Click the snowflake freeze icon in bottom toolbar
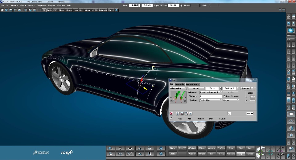Viewport: 296px width, 160px height. tap(161, 148)
